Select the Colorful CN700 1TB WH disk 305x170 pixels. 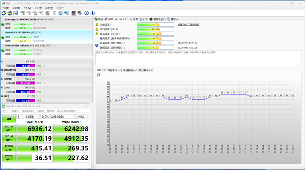coord(47,37)
